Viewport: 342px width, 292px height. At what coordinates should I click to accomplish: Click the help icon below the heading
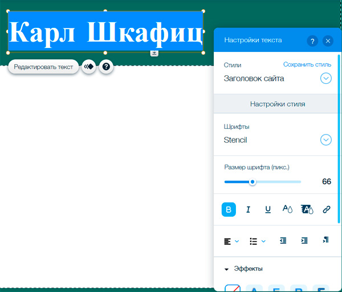coord(107,67)
